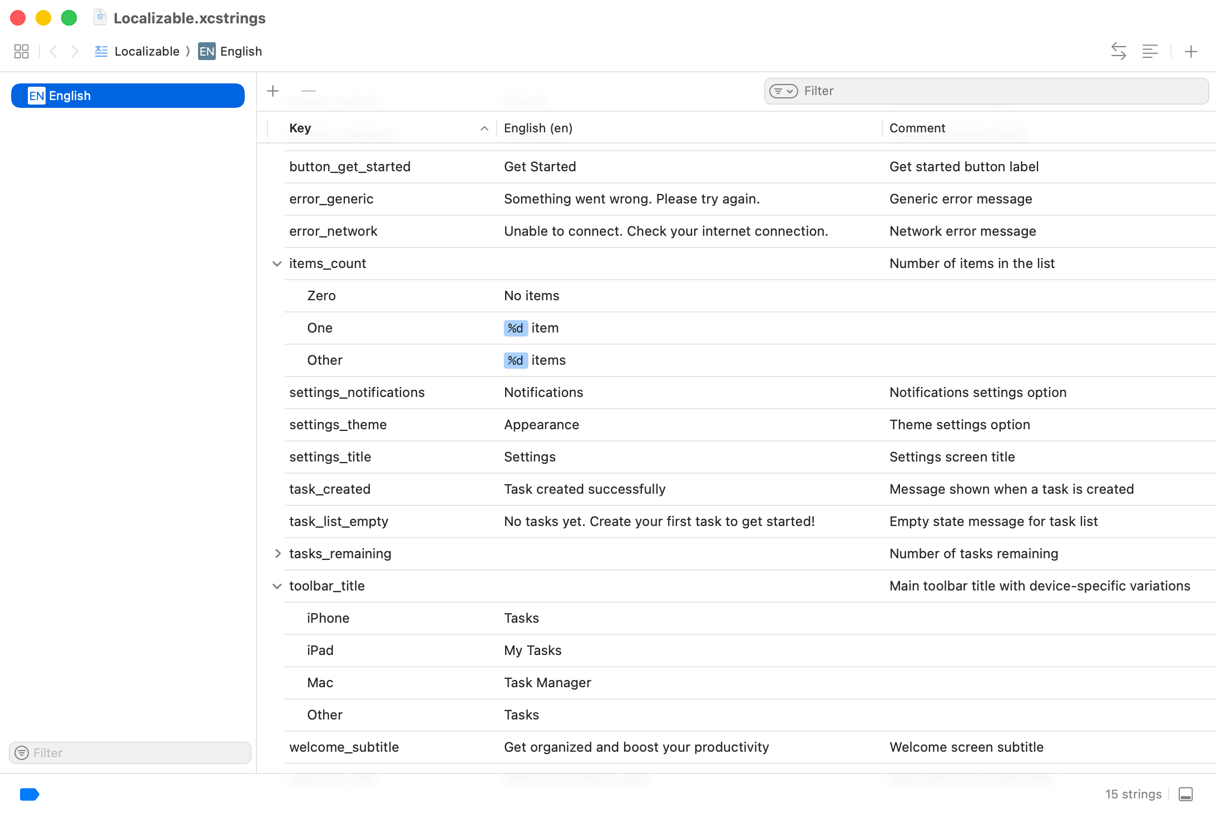Open the catalog overview grid icon

(x=22, y=51)
